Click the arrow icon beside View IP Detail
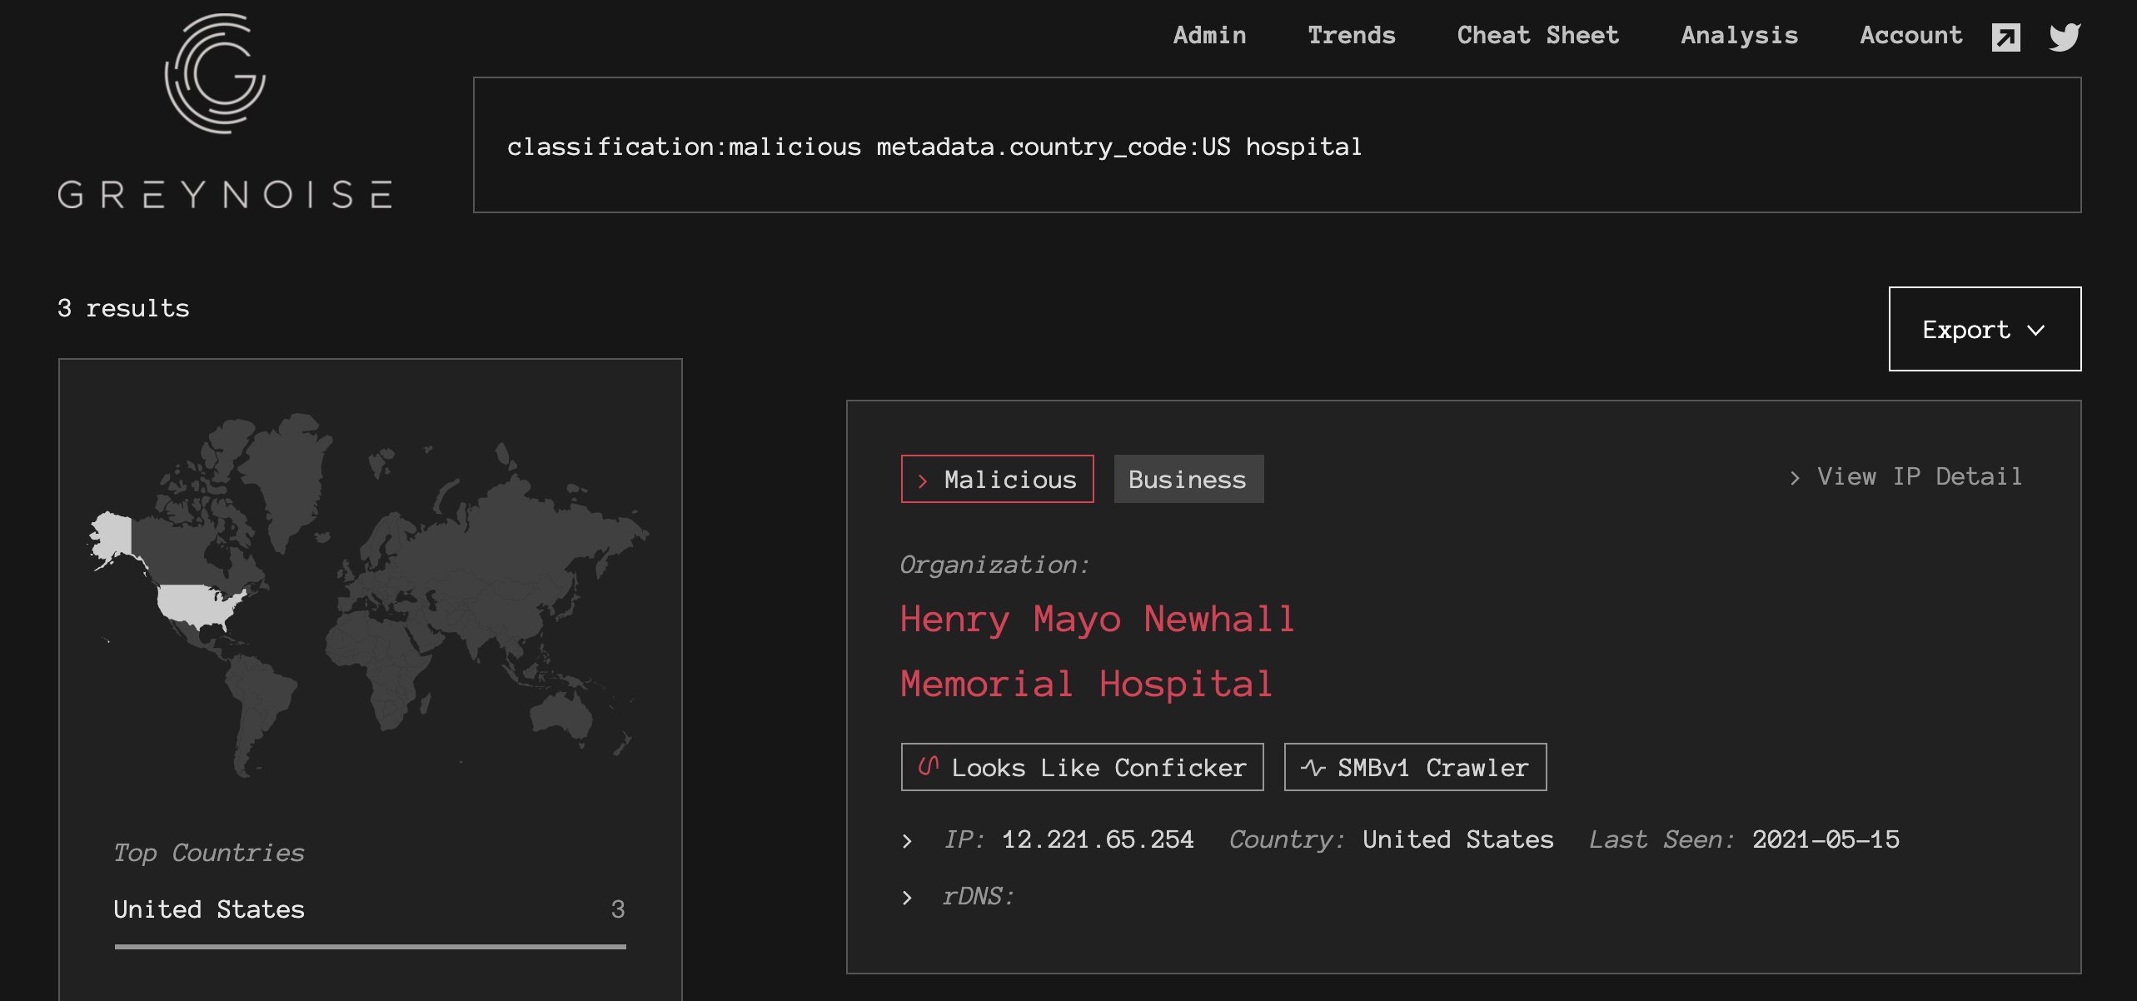The image size is (2137, 1001). coord(1795,477)
